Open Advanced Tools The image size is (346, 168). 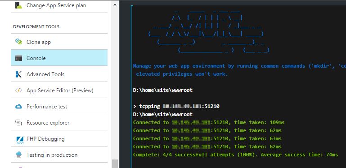[59, 74]
